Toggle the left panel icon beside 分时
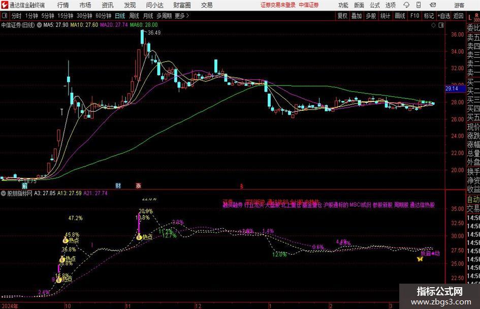Image resolution: width=480 pixels, height=309 pixels. (4, 16)
